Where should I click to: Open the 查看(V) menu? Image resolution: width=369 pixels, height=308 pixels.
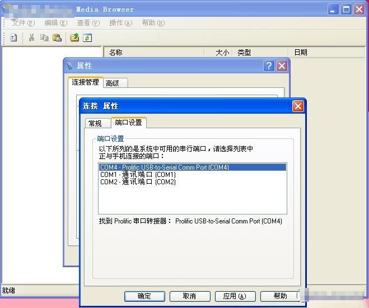pos(88,23)
